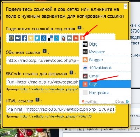Share the link by email envelope icon
Image resolution: width=140 pixels, height=137 pixels.
click(x=70, y=38)
